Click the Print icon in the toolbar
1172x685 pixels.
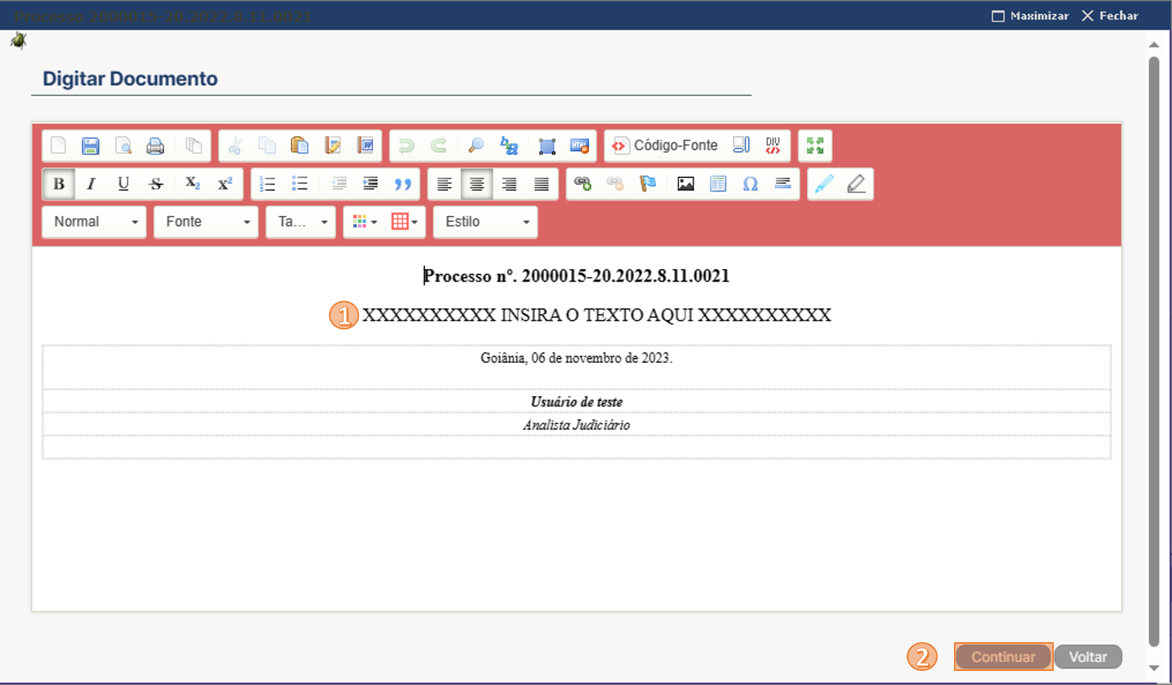pyautogui.click(x=155, y=146)
